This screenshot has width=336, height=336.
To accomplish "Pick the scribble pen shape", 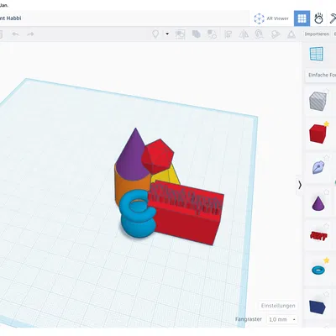I will pyautogui.click(x=318, y=167).
